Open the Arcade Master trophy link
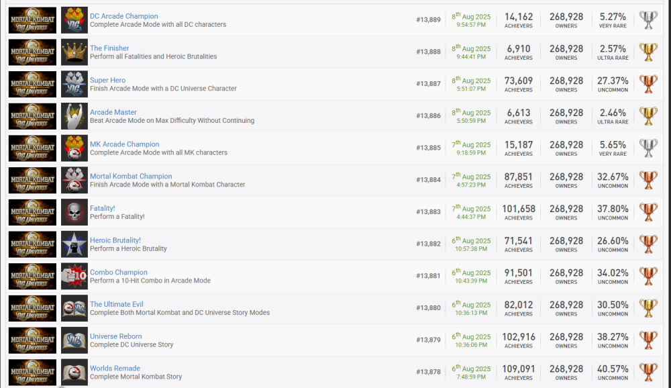Screen dimensions: 671x388 113,112
